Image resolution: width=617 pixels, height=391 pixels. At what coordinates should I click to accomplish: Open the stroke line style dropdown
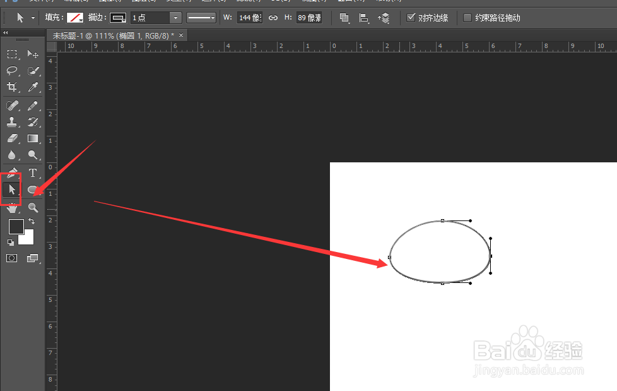(201, 18)
